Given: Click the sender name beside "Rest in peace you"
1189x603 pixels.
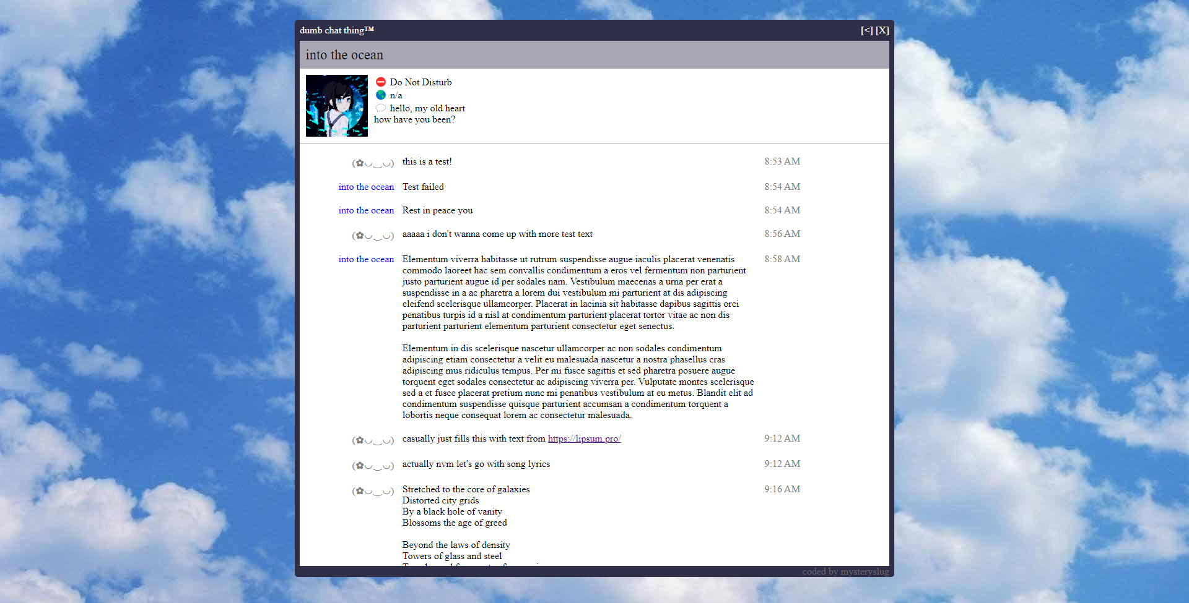Looking at the screenshot, I should point(366,210).
